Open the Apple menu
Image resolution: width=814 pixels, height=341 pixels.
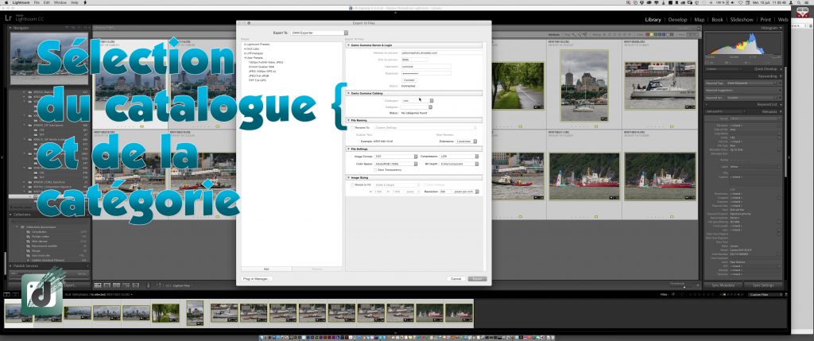[x=6, y=2]
